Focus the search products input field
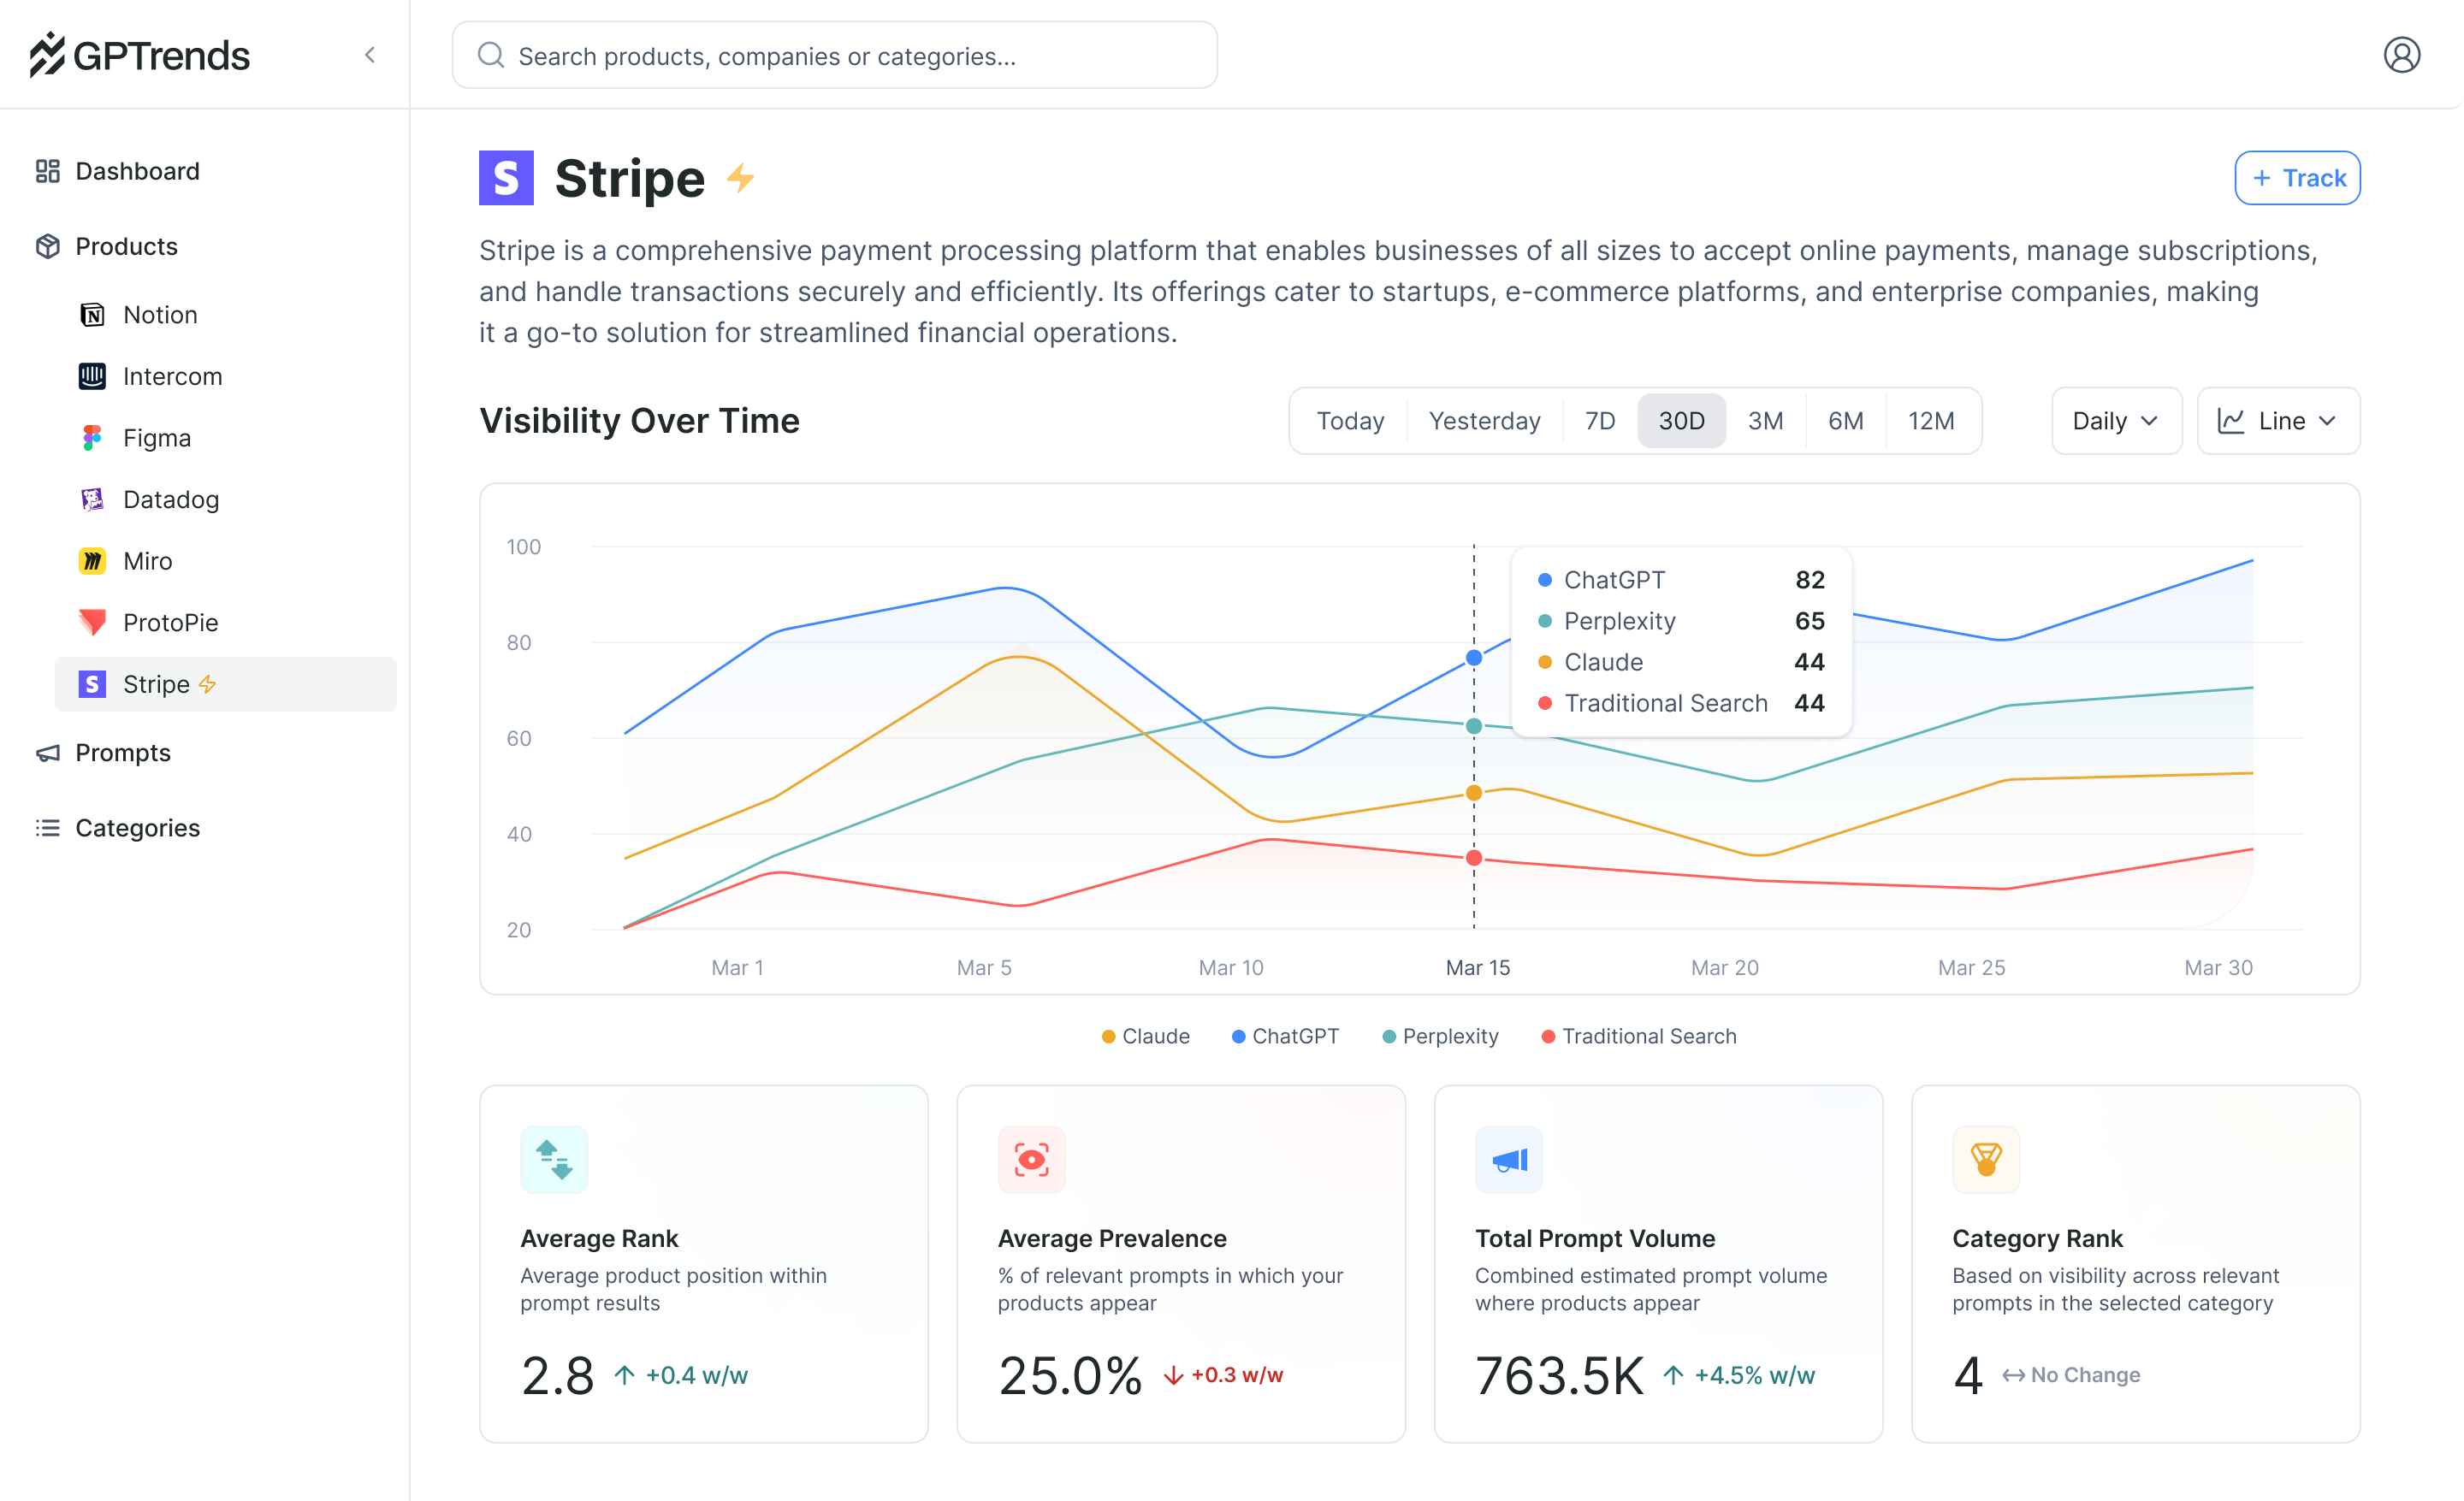The width and height of the screenshot is (2464, 1501). click(x=834, y=55)
